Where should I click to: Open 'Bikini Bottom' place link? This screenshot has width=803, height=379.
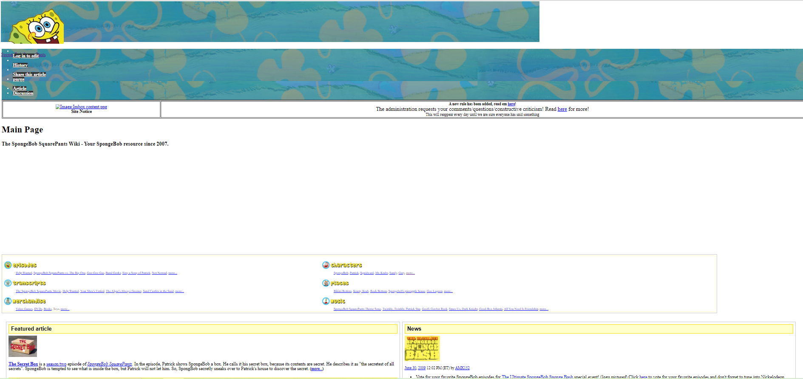343,291
